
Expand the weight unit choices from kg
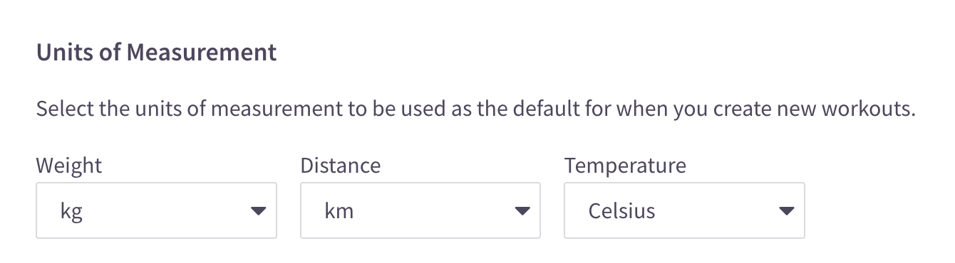[x=156, y=210]
